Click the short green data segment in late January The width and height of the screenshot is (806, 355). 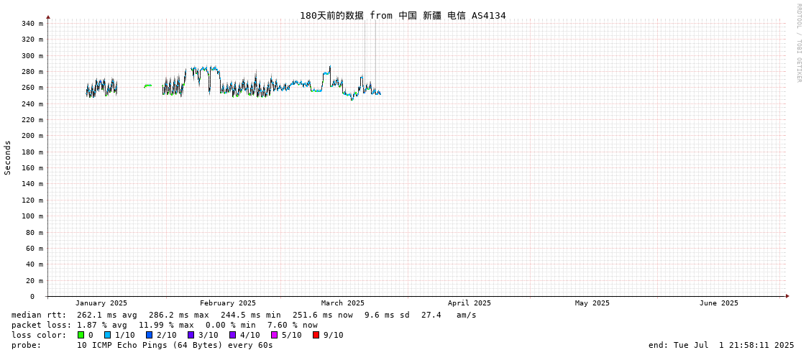point(147,86)
